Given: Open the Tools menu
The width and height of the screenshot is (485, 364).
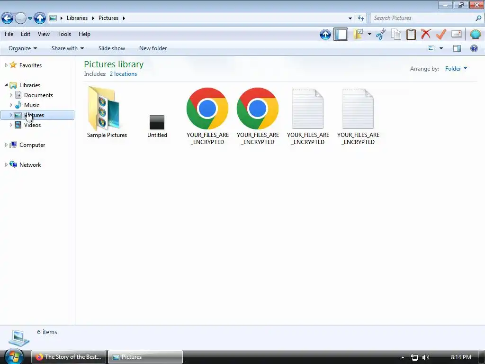Looking at the screenshot, I should click(x=64, y=34).
